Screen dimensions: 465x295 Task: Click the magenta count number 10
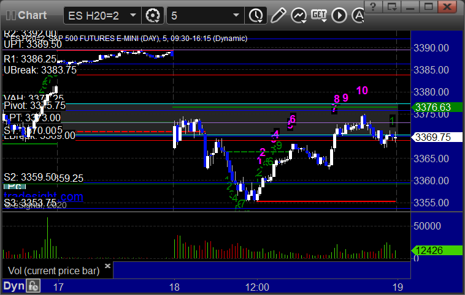point(362,91)
